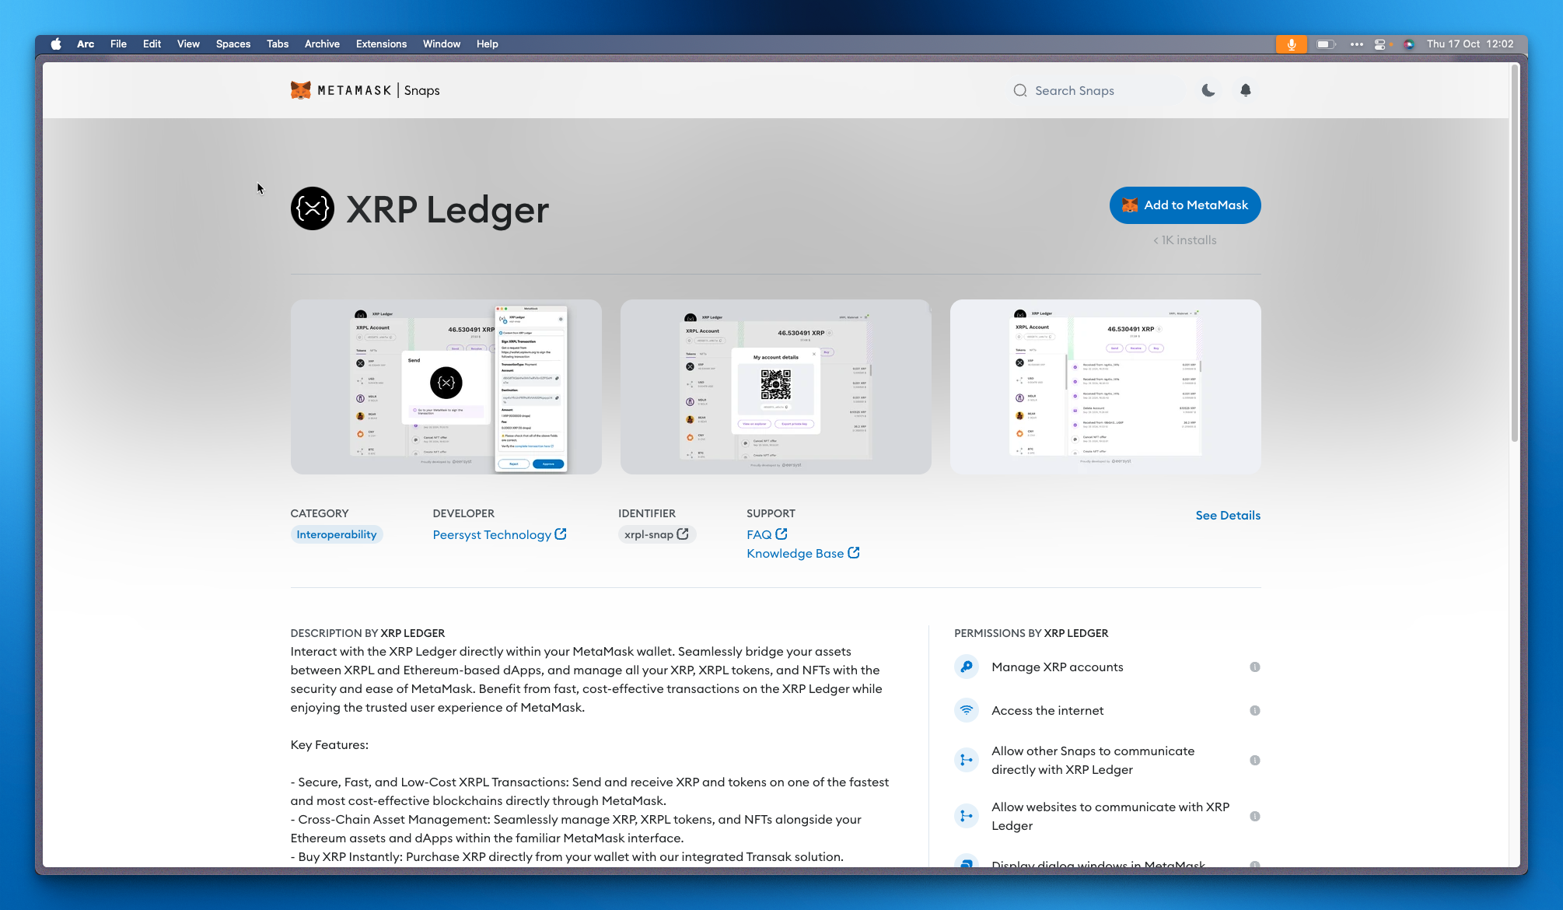1563x910 pixels.
Task: Click icon for Allow websites to communicate
Action: 967,816
